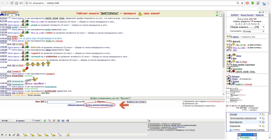The image size is (271, 140).
Task: Open the Chrome three-dot menu
Action: click(268, 3)
